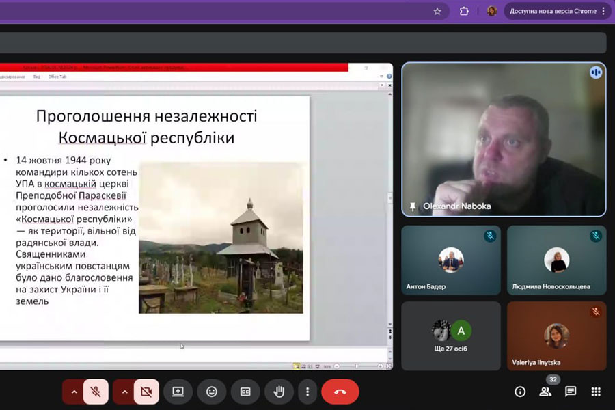Open the 'Ще 27 осіб' participants tile

[451, 336]
